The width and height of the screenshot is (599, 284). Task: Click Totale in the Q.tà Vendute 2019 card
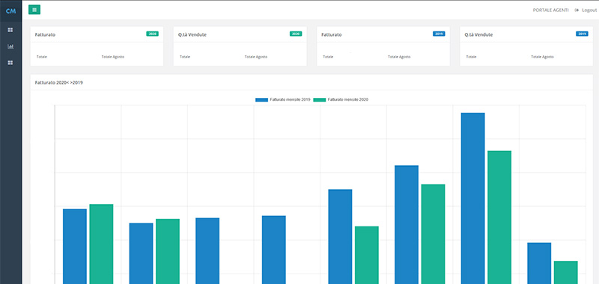[x=472, y=57]
